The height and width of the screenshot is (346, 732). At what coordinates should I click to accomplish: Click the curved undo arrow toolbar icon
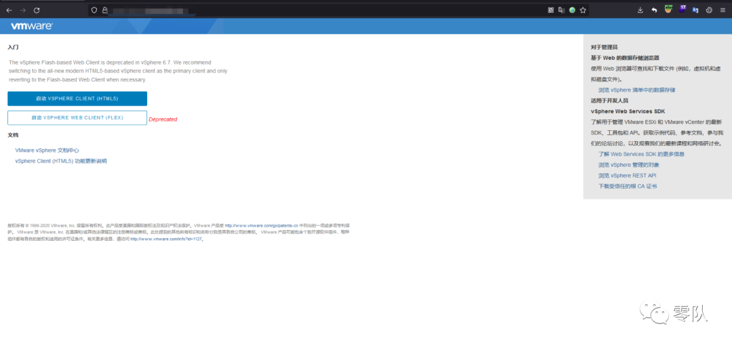[x=655, y=9]
